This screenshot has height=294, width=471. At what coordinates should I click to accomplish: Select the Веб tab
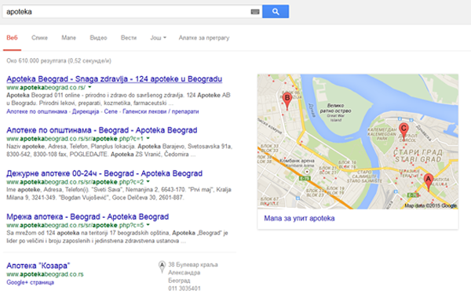click(12, 38)
